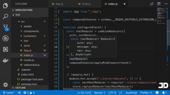Click the EXPLORER panel title
170x95 pixels.
[x=21, y=4]
